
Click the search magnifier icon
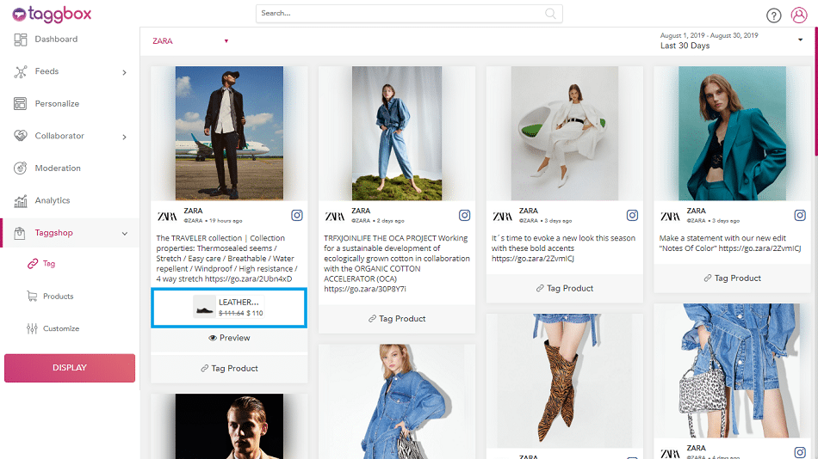550,14
